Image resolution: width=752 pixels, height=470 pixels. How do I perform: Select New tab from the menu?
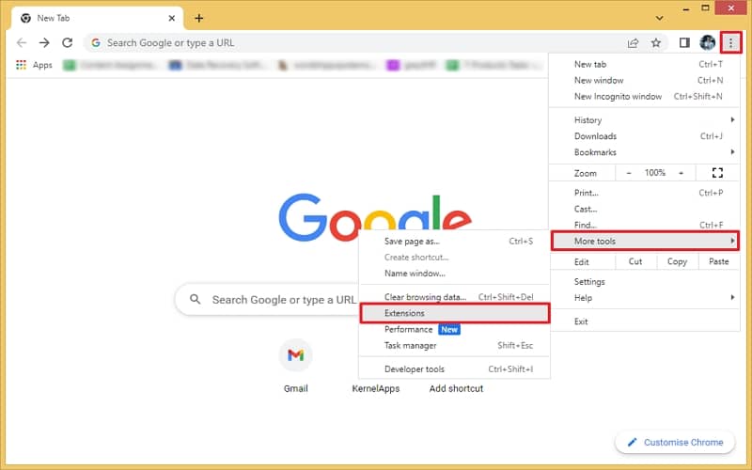tap(645, 64)
